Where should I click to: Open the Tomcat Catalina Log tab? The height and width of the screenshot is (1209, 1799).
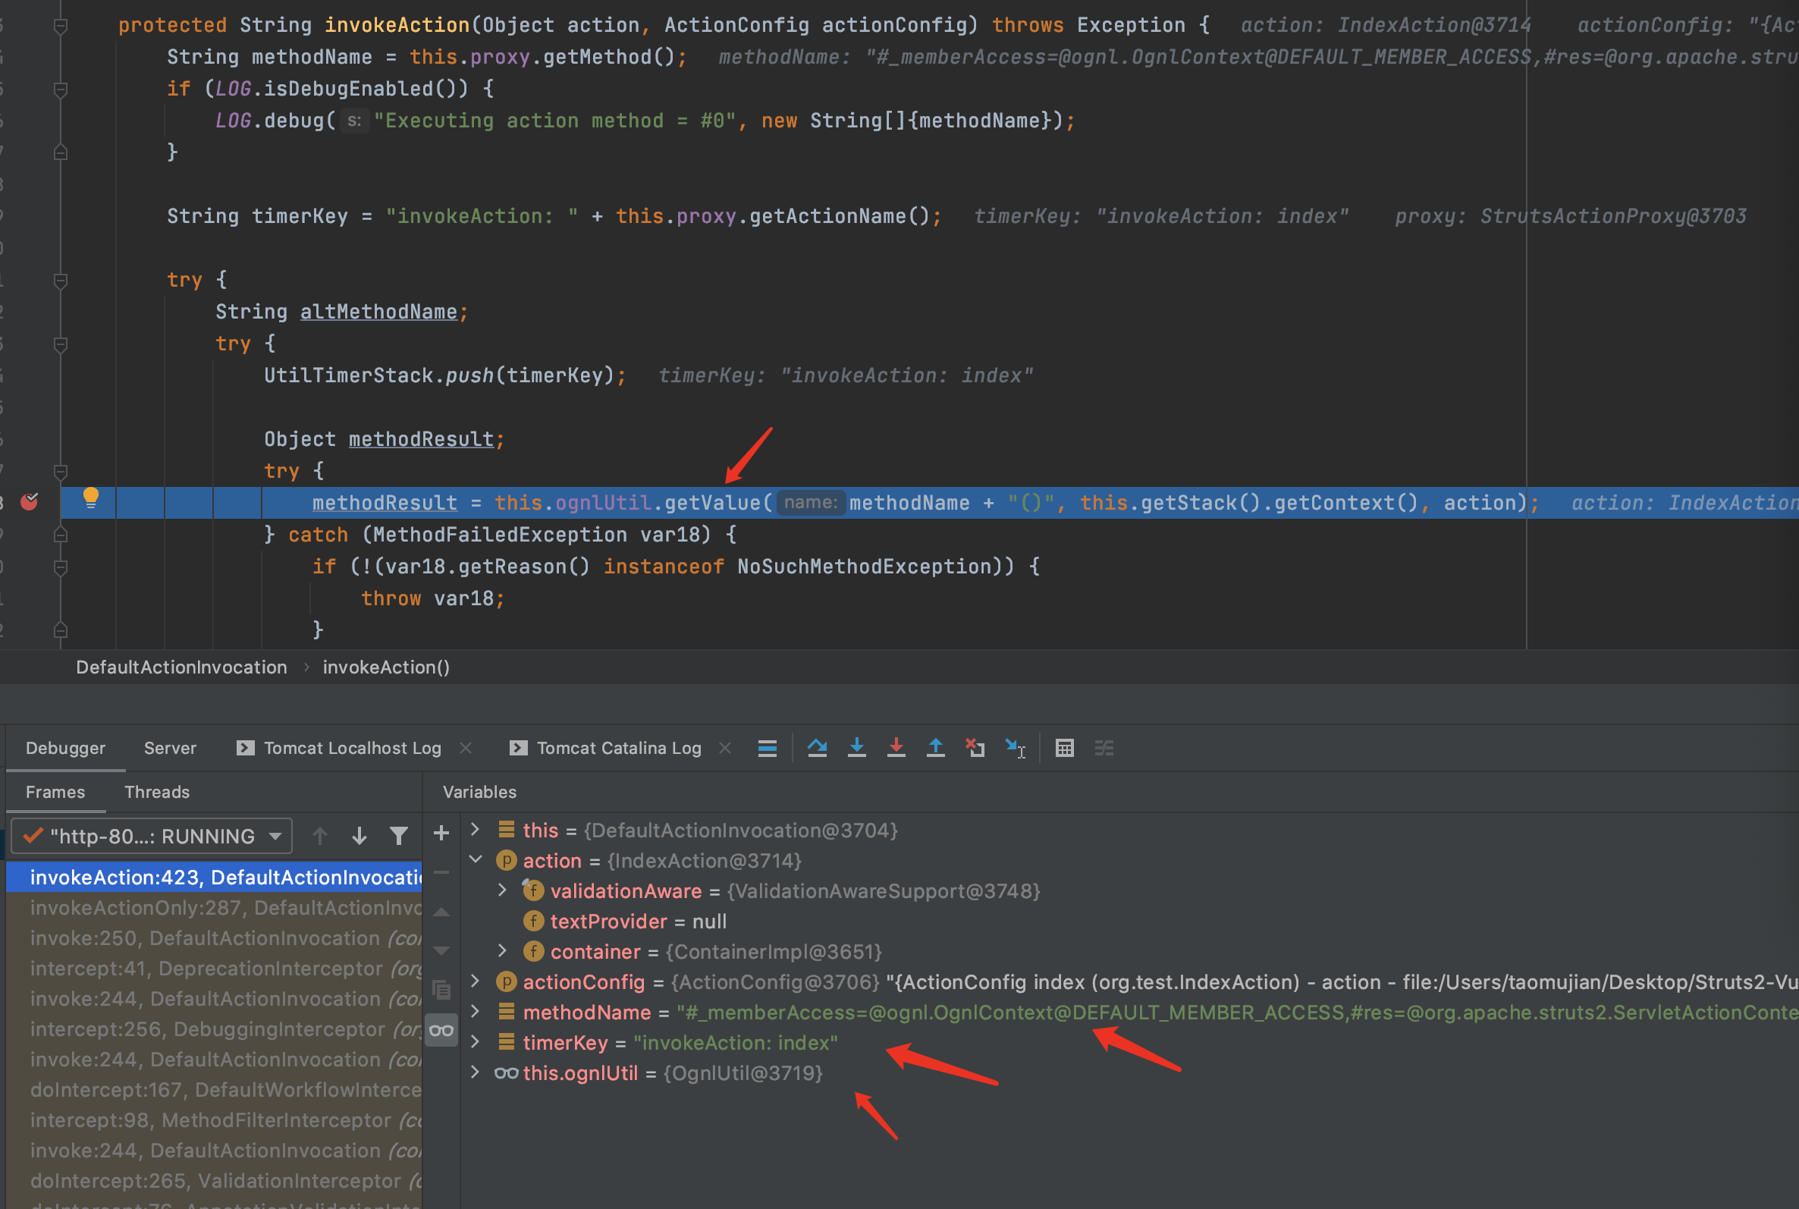(606, 748)
